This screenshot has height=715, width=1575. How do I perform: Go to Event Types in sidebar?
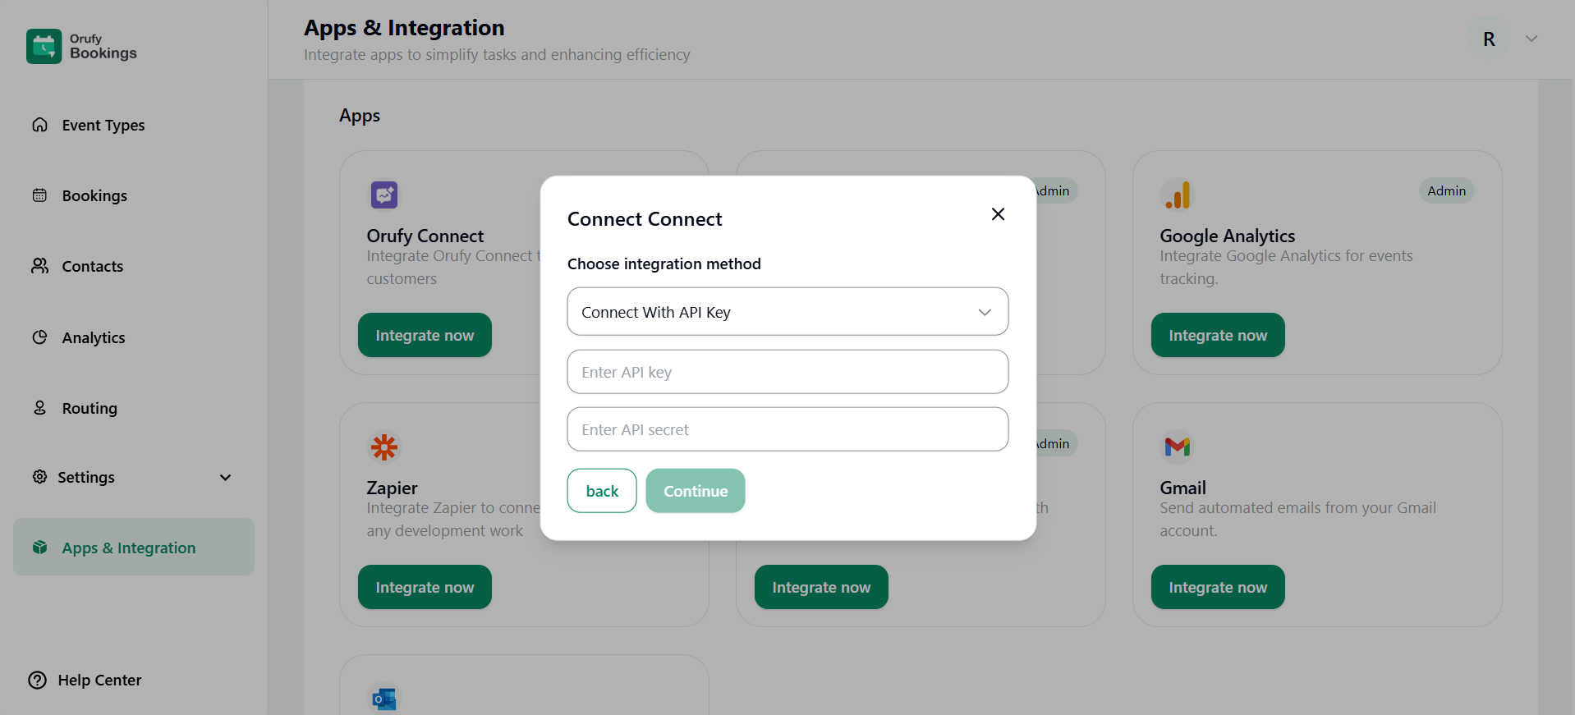(103, 126)
